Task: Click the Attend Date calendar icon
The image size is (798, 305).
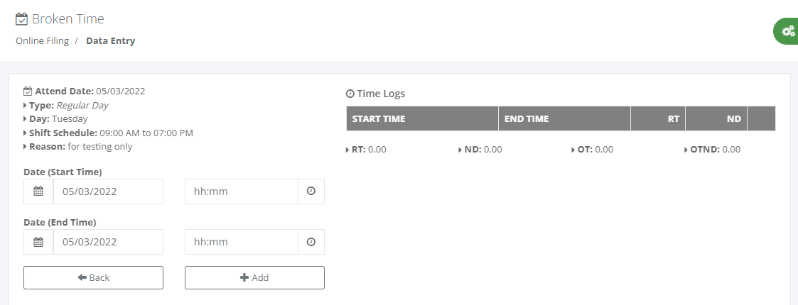Action: pos(28,91)
